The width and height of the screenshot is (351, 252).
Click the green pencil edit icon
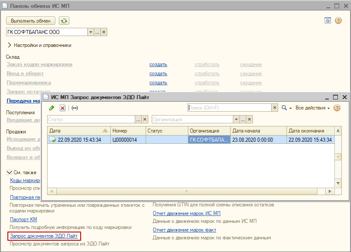(x=52, y=108)
